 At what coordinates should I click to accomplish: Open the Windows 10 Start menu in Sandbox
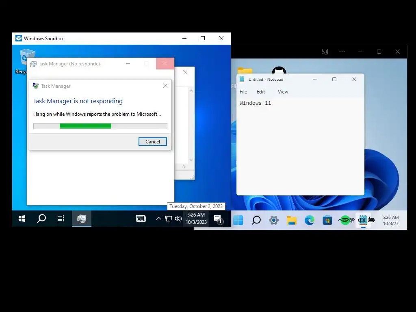tap(22, 219)
